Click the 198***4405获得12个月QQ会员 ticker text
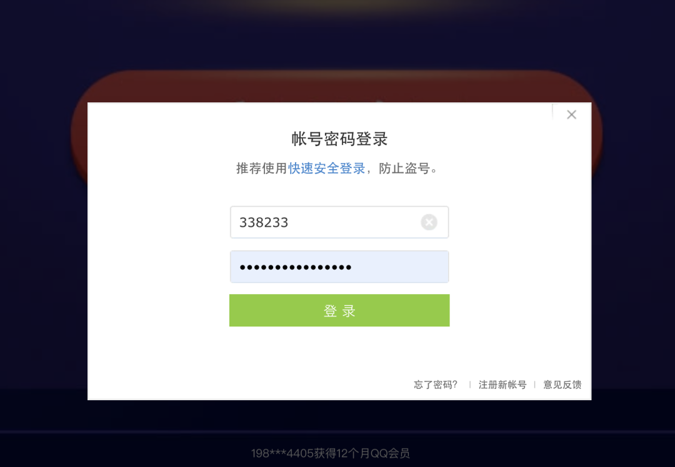Viewport: 675px width, 467px height. [x=330, y=453]
